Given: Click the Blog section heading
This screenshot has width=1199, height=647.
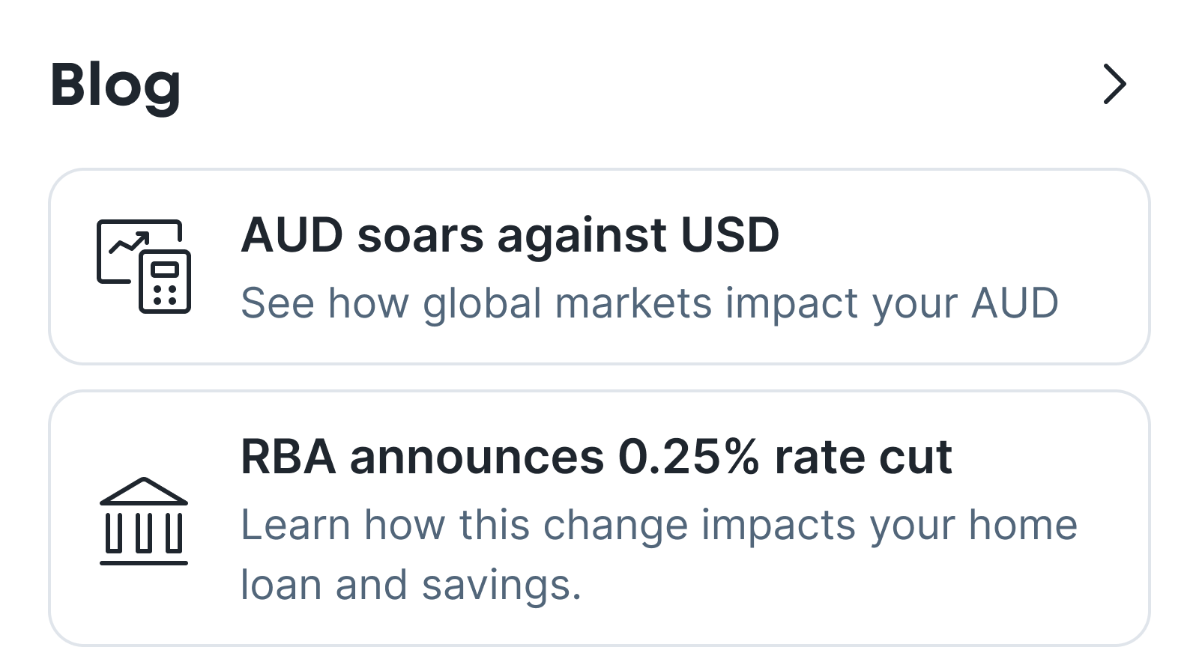Looking at the screenshot, I should click(115, 85).
